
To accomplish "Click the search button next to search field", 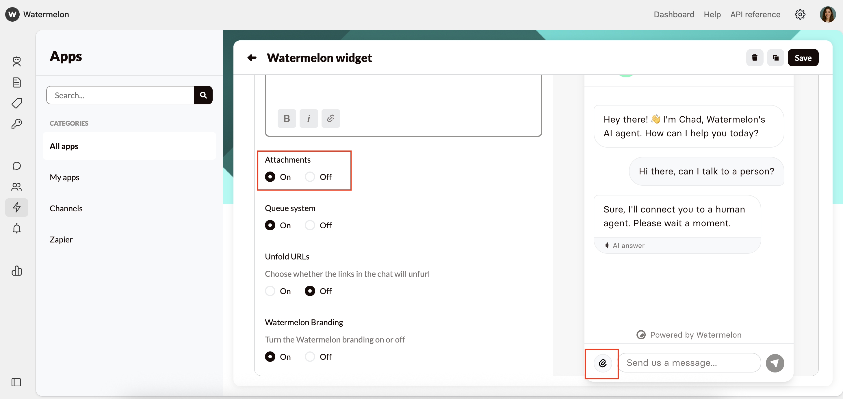I will [203, 95].
